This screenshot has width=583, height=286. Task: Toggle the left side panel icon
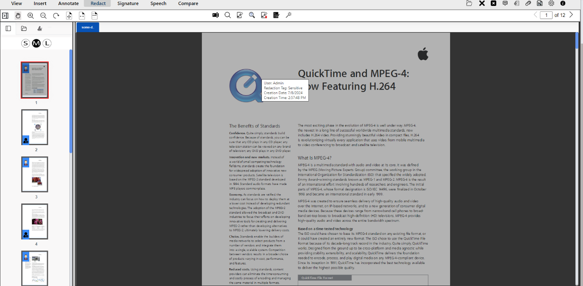pos(5,16)
